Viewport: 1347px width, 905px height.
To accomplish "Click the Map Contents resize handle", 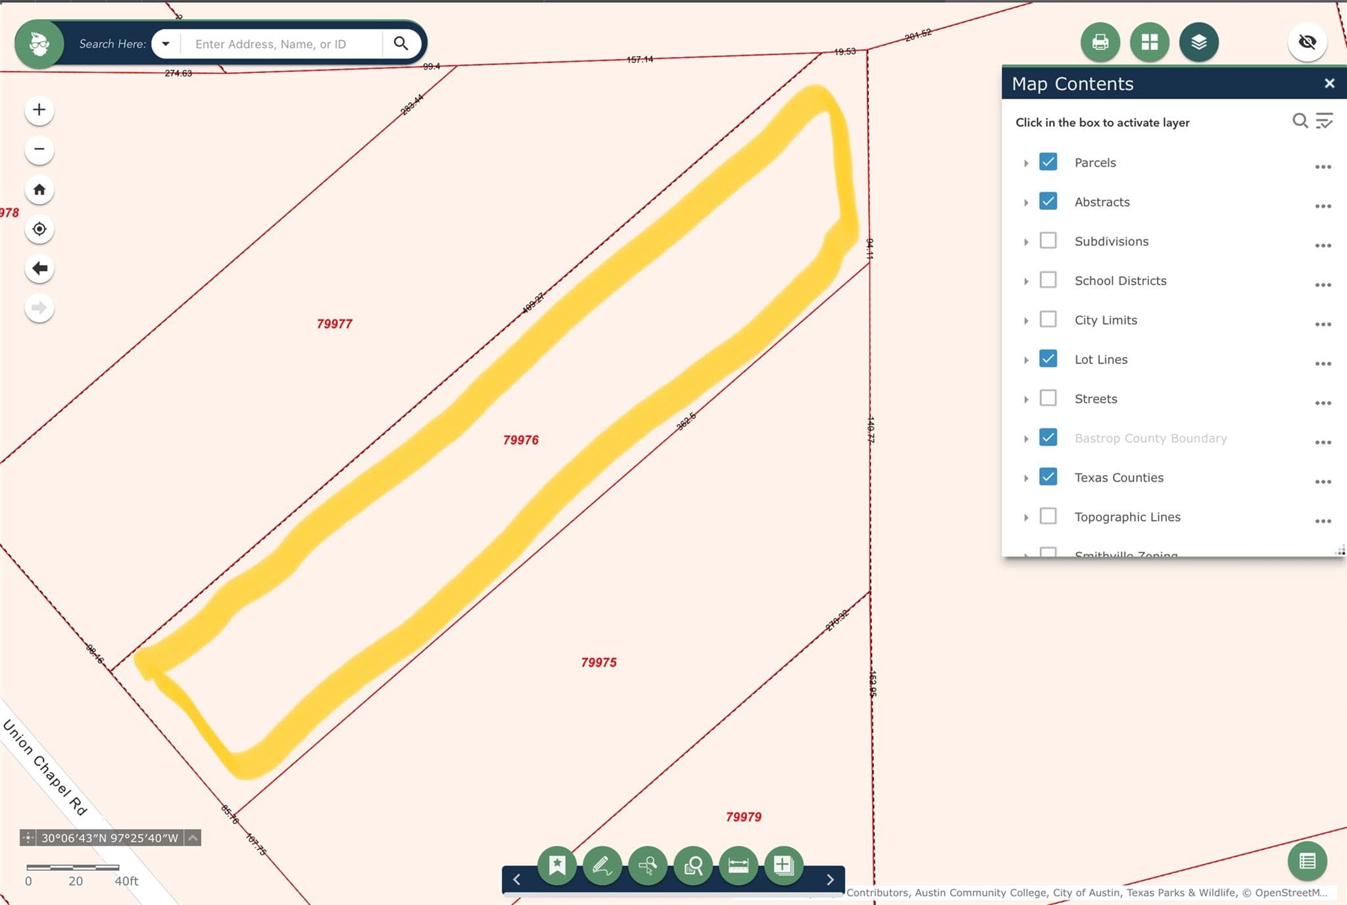I will pyautogui.click(x=1340, y=551).
